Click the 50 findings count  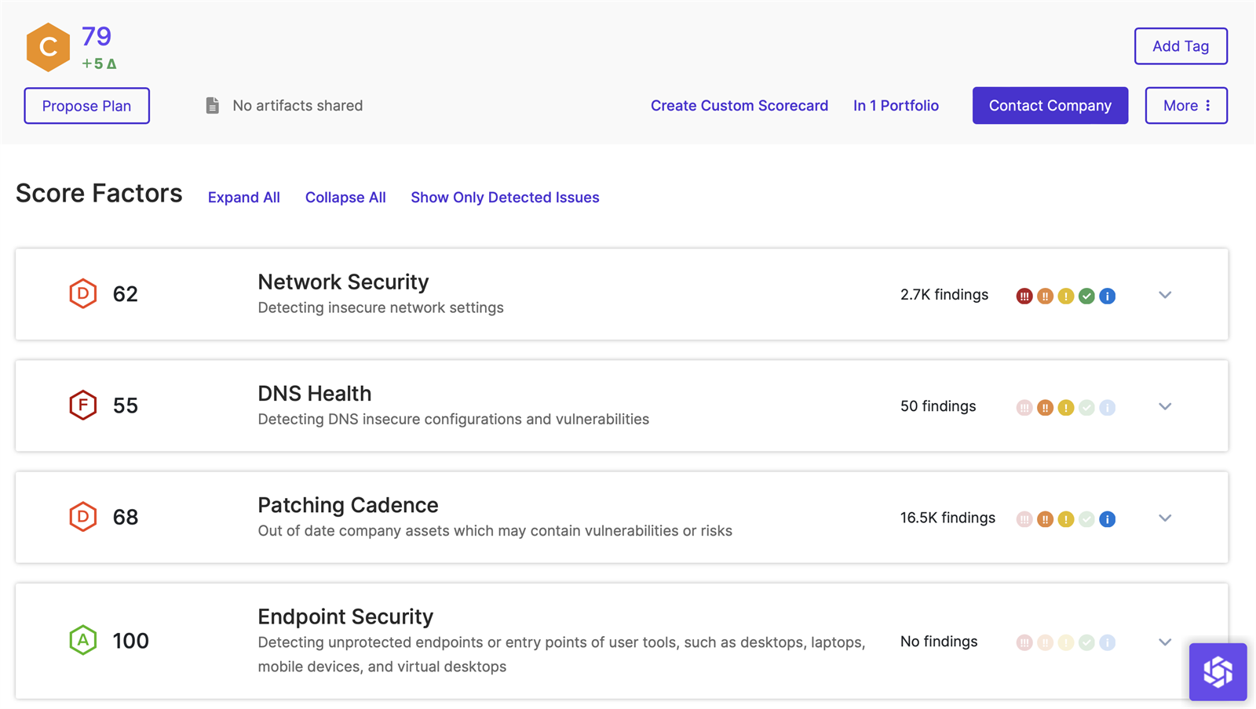pyautogui.click(x=938, y=406)
